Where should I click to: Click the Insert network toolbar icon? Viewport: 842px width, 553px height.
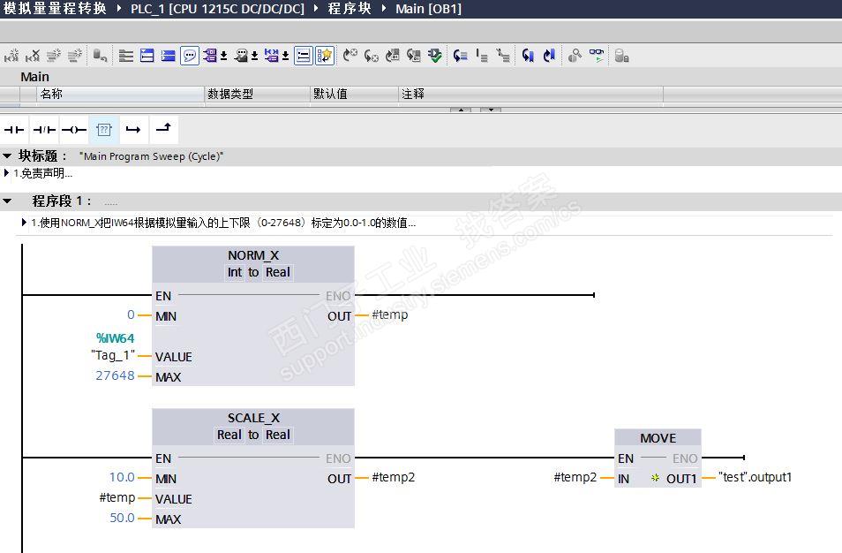pyautogui.click(x=11, y=56)
